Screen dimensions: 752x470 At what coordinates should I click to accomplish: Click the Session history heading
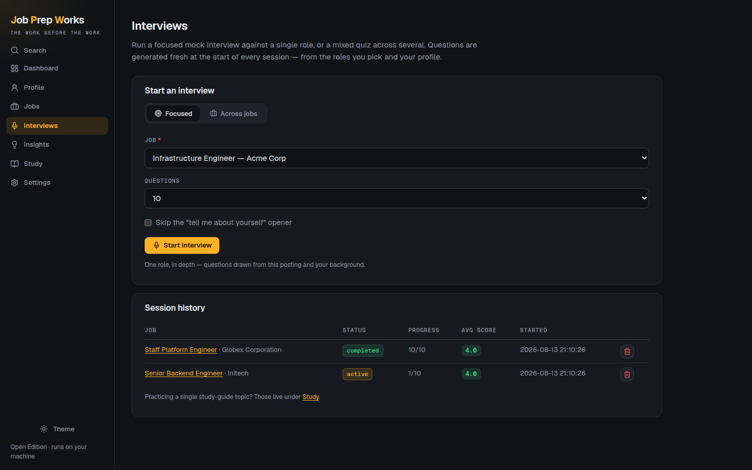(175, 308)
